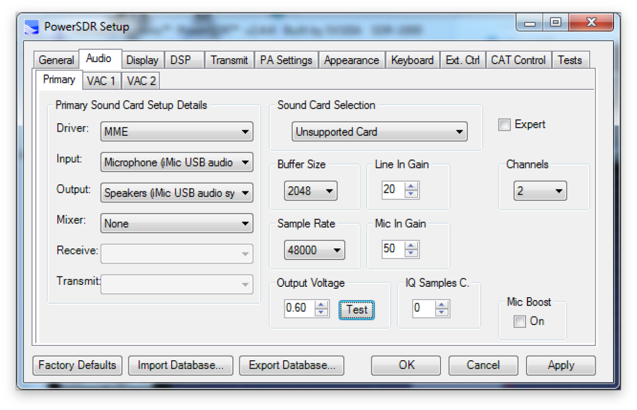Open the Buffer Size 2048 dropdown
Screen dimensions: 637x410
pyautogui.click(x=311, y=191)
